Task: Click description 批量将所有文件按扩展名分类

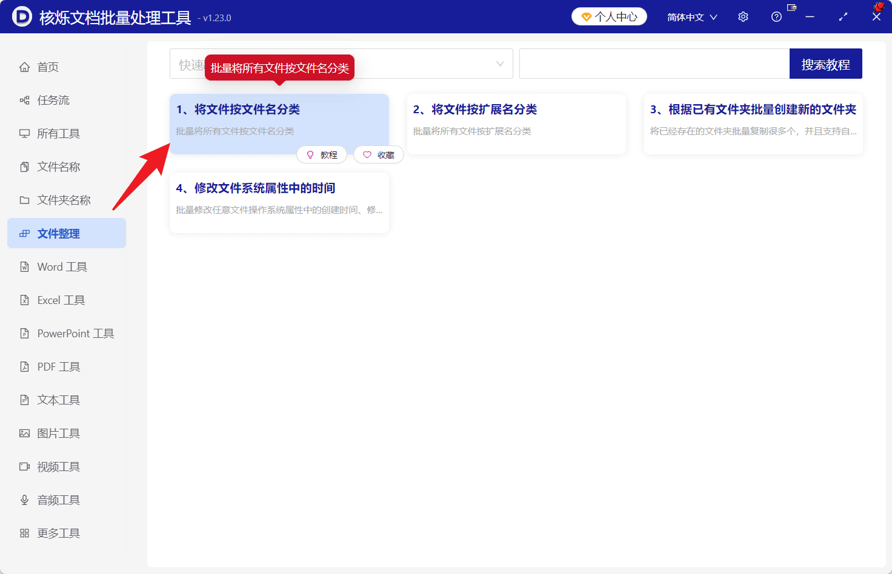Action: click(472, 131)
